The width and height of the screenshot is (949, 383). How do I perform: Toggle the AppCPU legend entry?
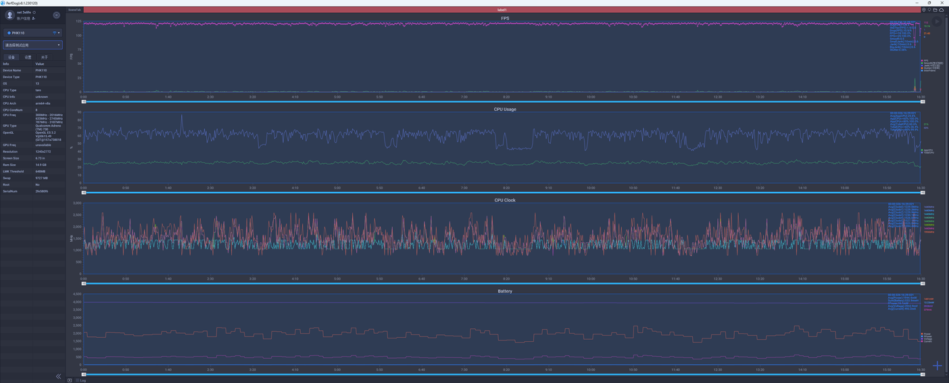tap(927, 150)
